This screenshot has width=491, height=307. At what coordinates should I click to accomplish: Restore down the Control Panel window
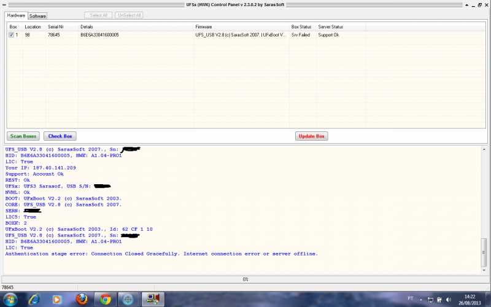pos(480,5)
